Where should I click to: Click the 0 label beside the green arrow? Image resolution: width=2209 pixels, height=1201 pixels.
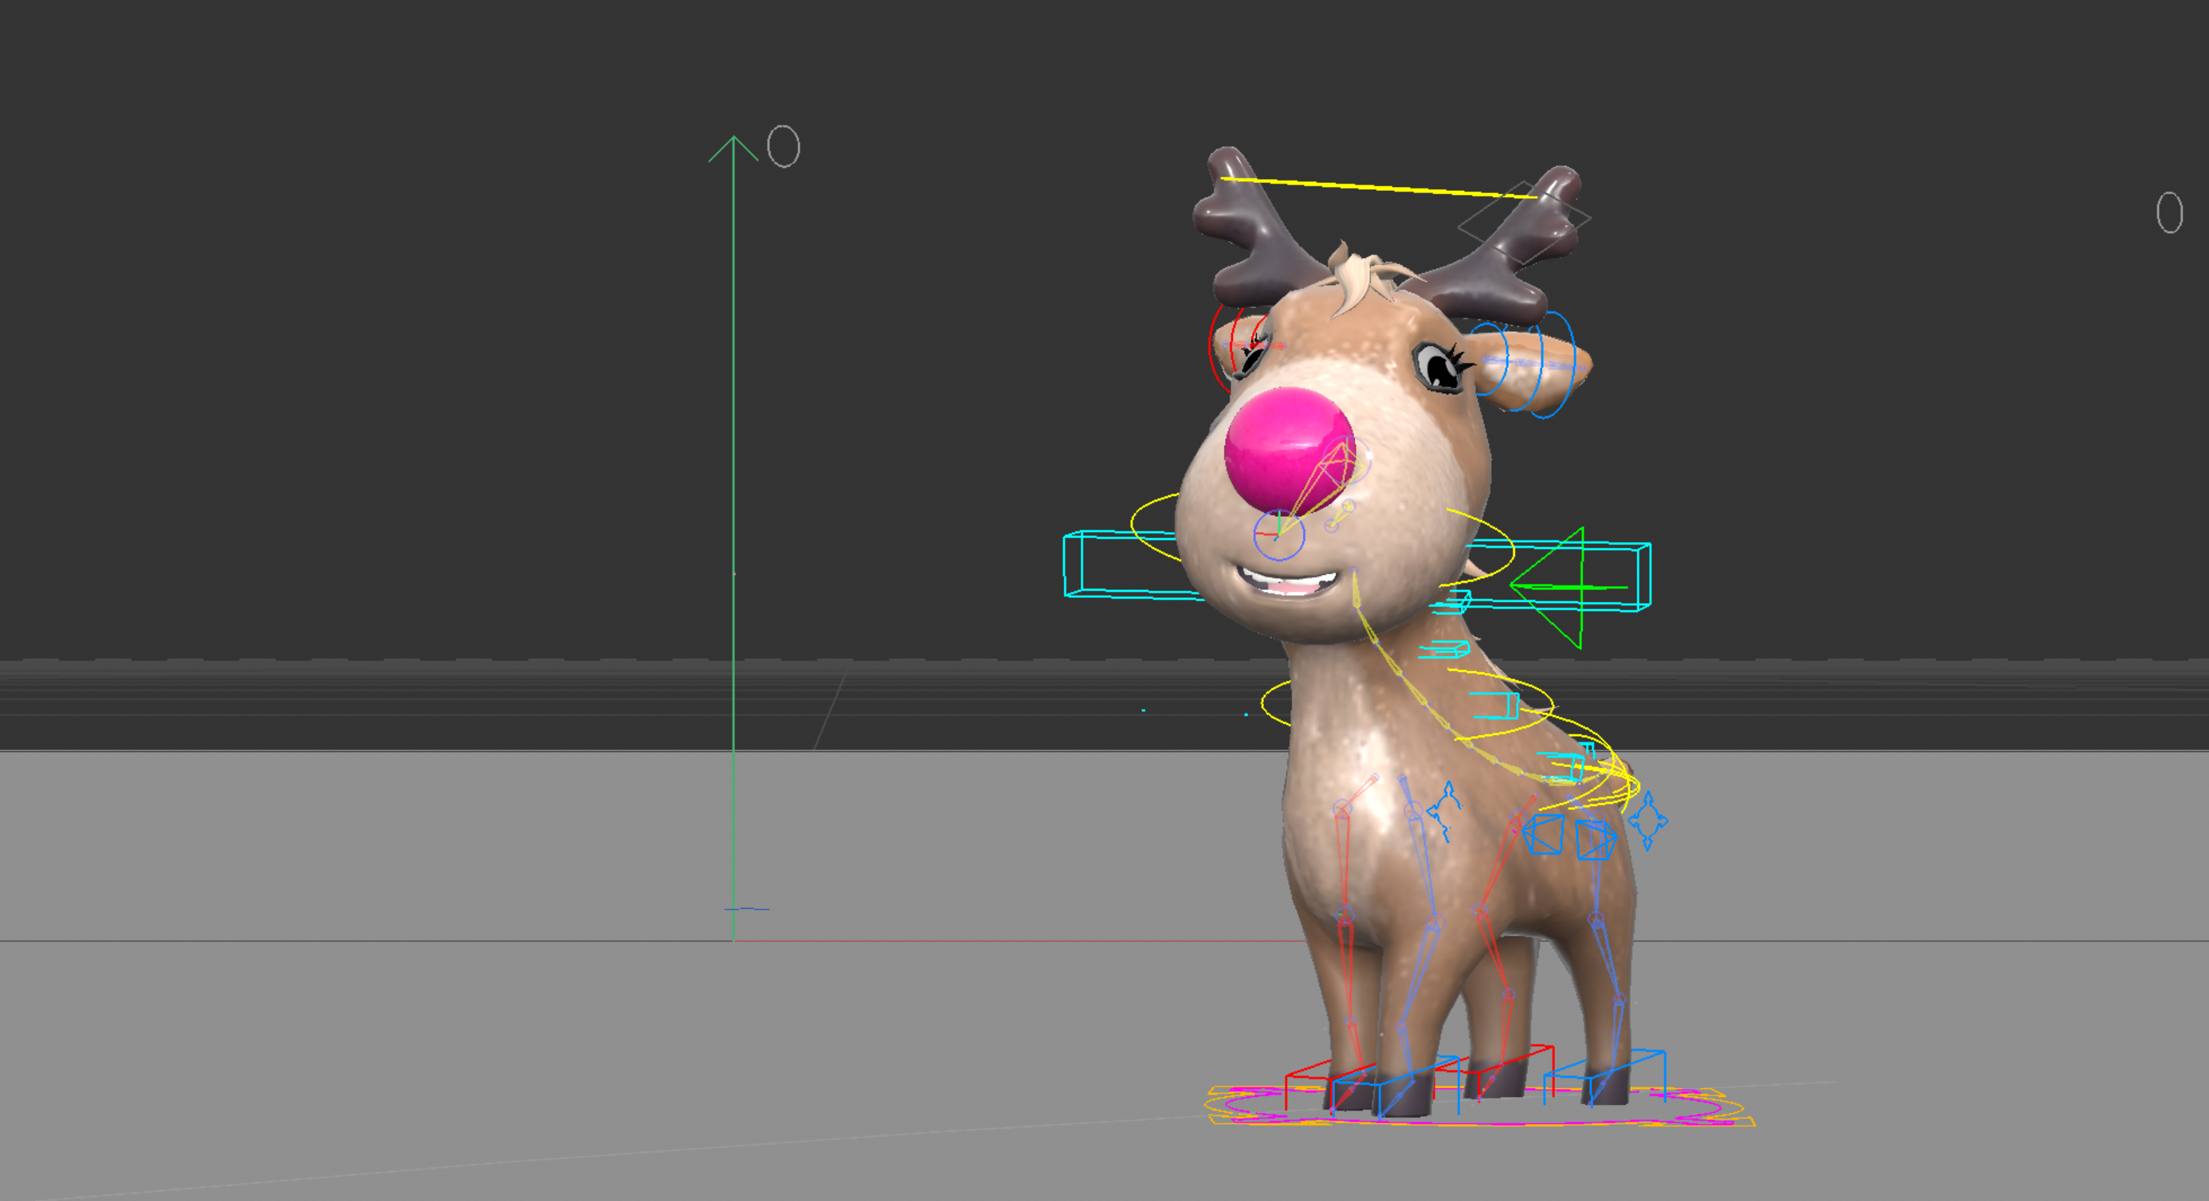coord(783,147)
